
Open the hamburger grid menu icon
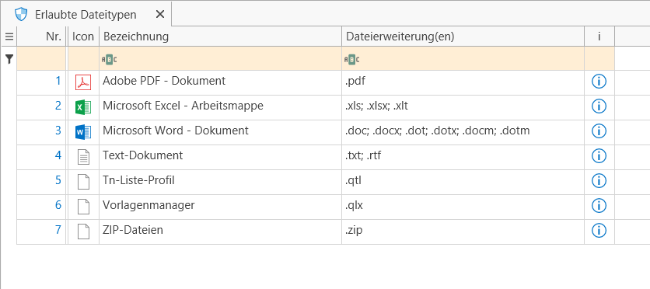point(9,37)
